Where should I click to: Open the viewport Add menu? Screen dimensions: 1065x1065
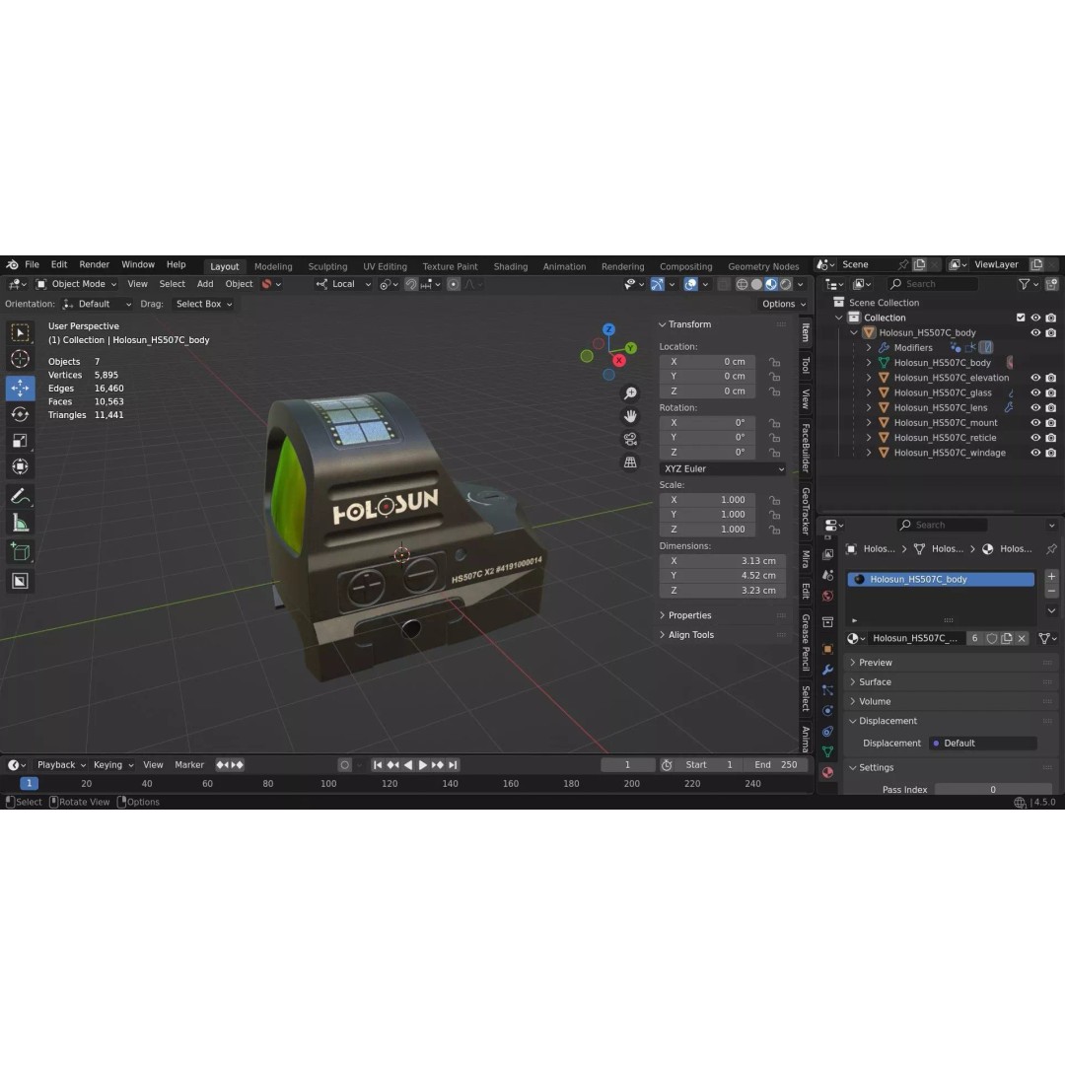pos(204,284)
